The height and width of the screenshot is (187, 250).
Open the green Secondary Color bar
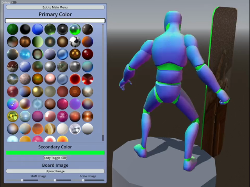coord(55,153)
